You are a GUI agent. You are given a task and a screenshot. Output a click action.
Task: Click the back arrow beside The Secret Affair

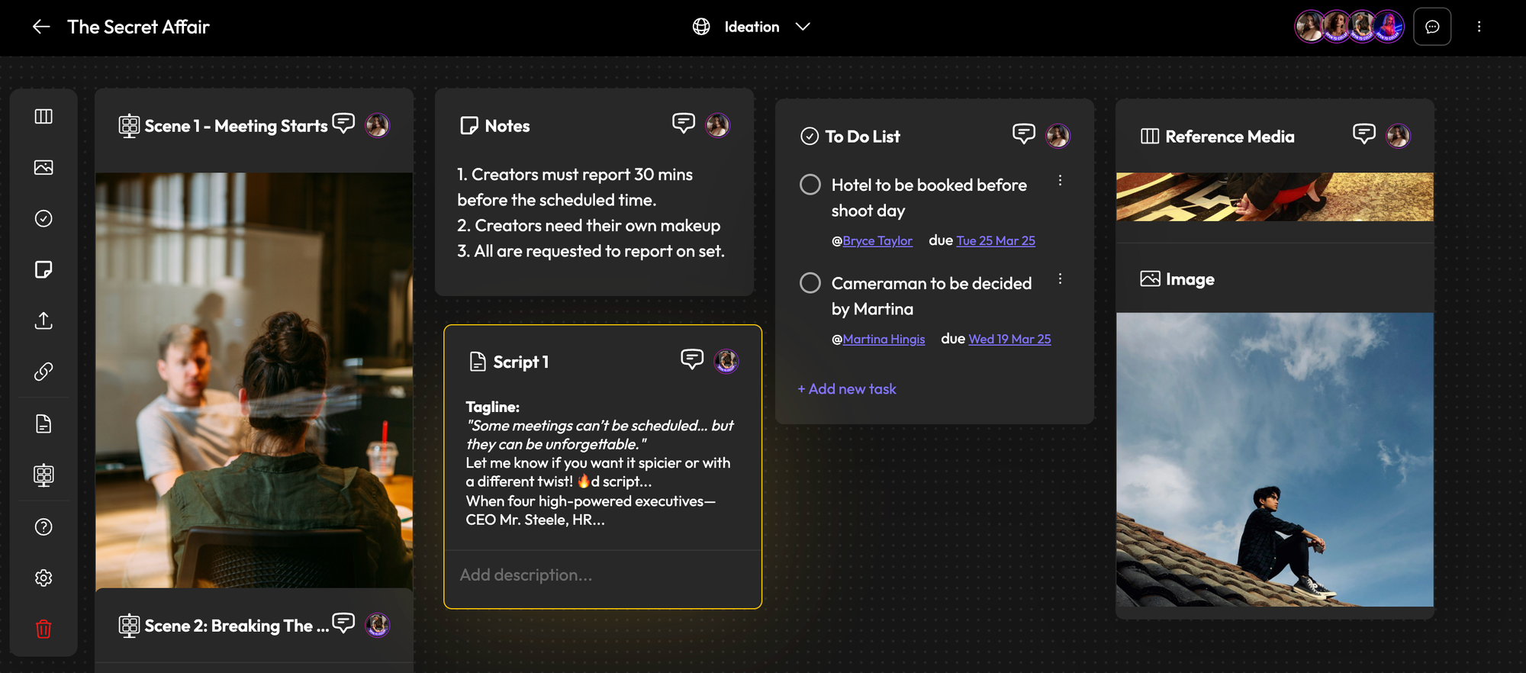[41, 27]
